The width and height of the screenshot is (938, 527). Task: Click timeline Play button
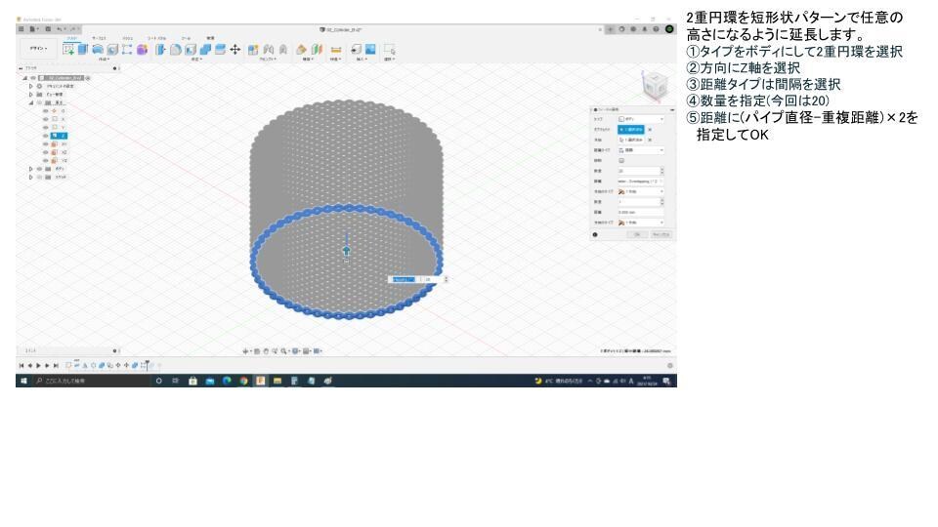pyautogui.click(x=38, y=366)
